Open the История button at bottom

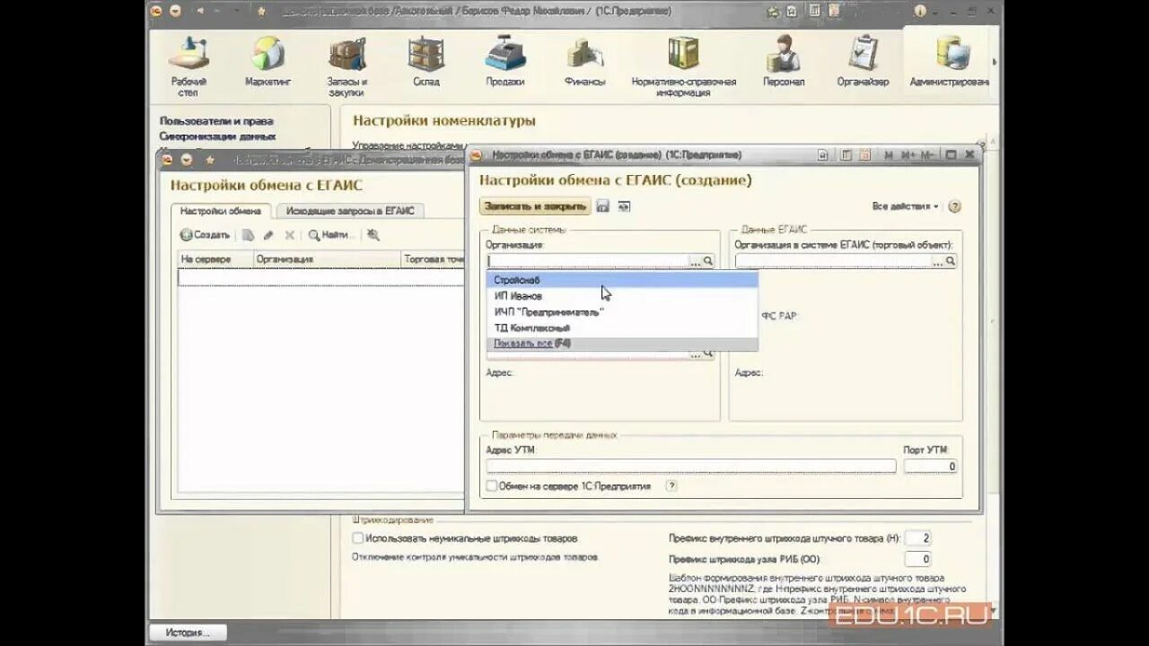click(186, 633)
